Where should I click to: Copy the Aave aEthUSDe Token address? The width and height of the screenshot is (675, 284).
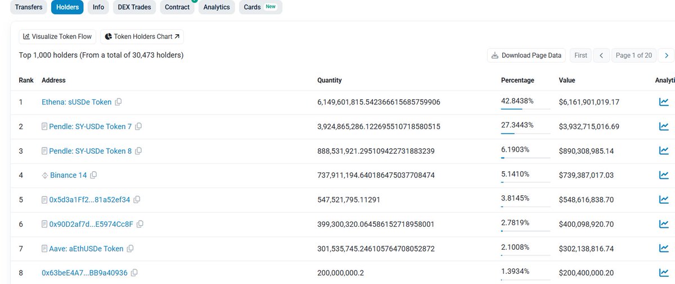point(130,249)
